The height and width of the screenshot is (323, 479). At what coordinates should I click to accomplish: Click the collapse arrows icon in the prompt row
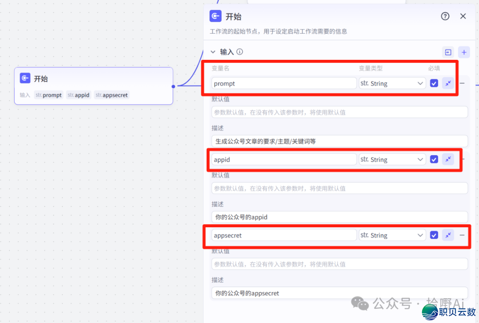coord(448,83)
